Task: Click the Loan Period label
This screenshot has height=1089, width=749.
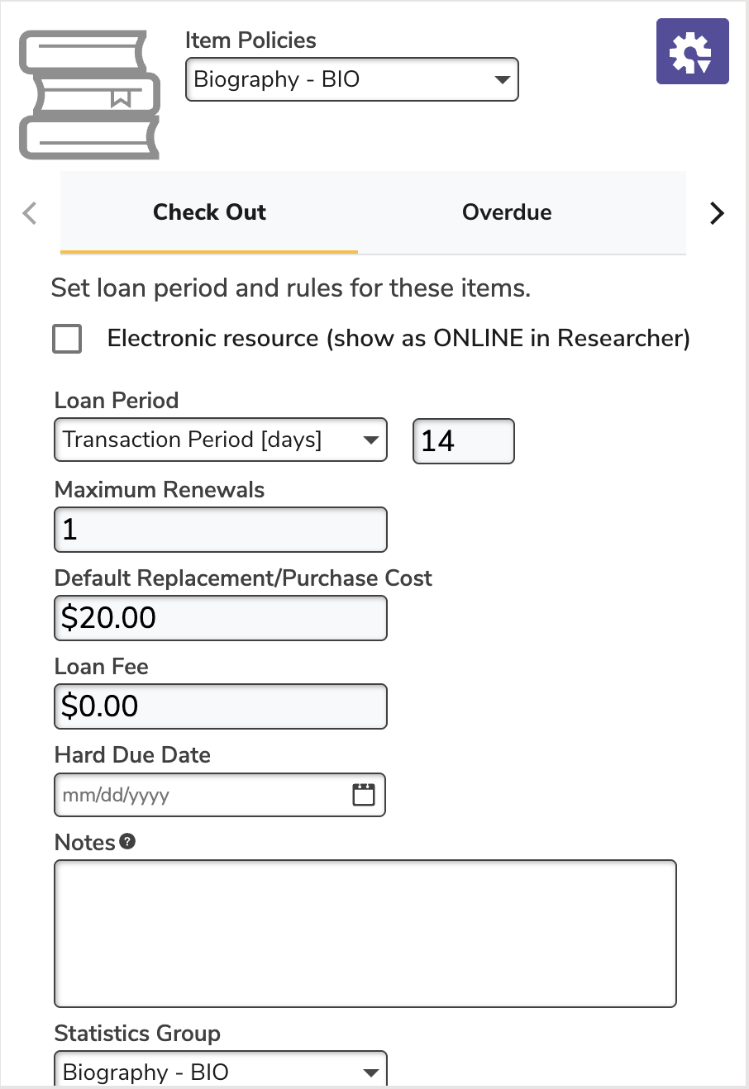Action: (117, 401)
